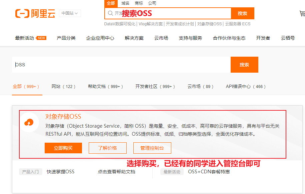Select the 商标 search category tab
This screenshot has height=194, width=305.
point(139,3)
